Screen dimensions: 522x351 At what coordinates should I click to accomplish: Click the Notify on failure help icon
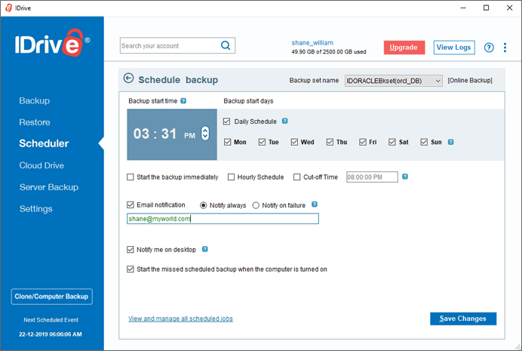(x=315, y=205)
